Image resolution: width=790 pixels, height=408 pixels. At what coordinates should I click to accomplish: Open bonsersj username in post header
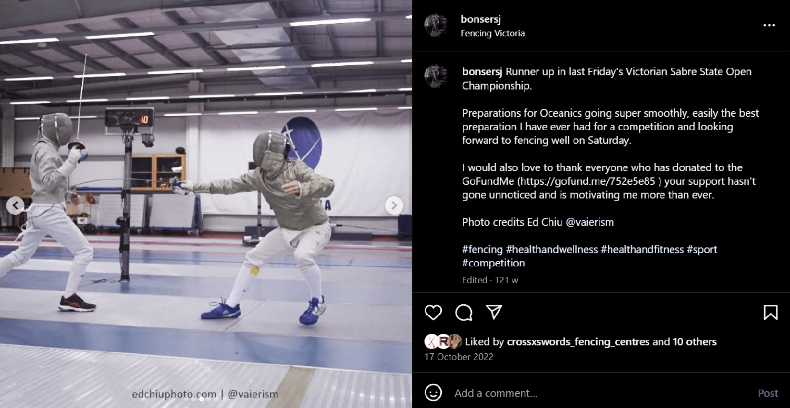click(x=480, y=19)
